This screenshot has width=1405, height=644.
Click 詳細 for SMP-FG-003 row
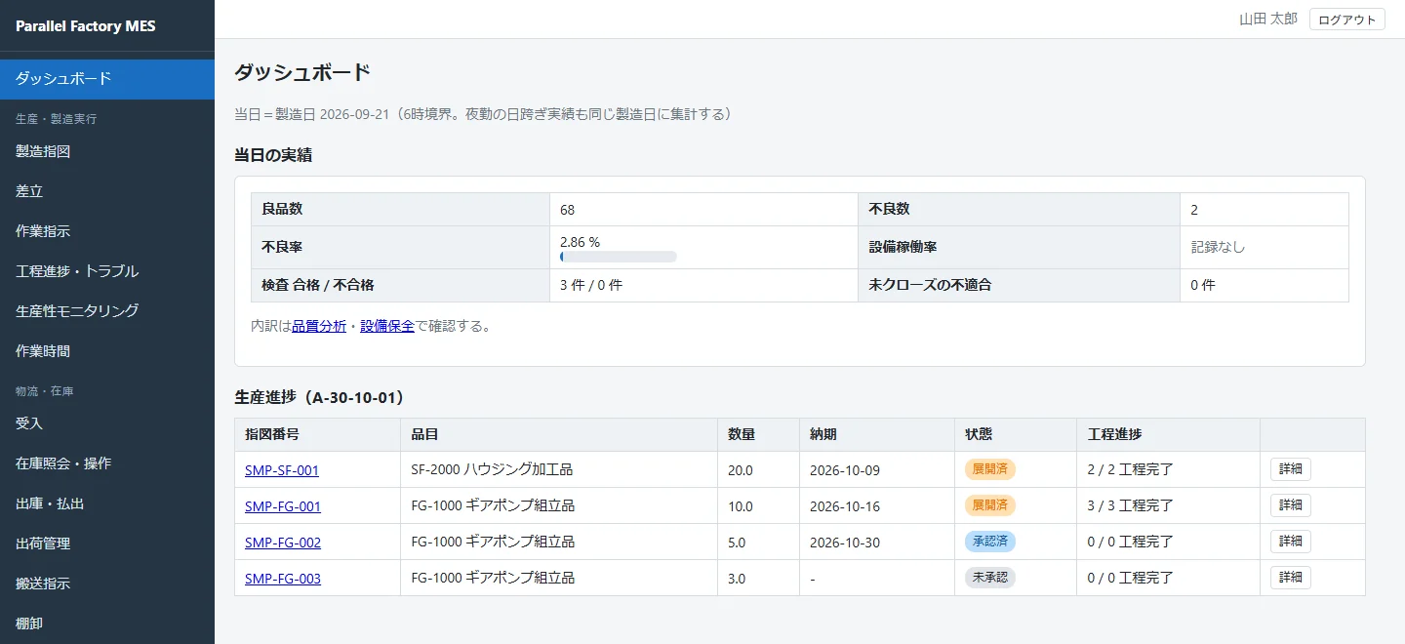[1291, 578]
